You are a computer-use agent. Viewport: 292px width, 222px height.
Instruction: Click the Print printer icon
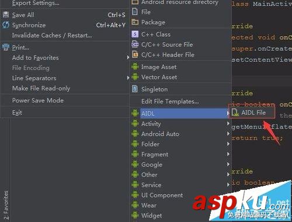[6, 47]
